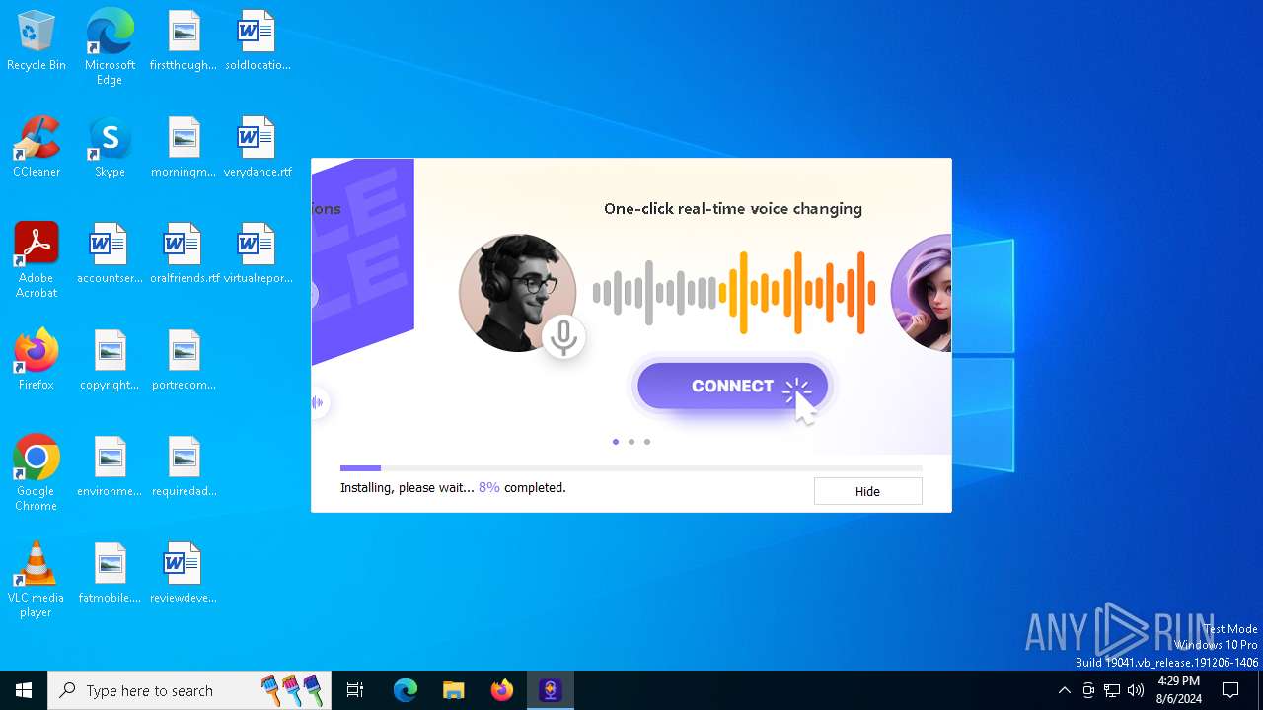1263x710 pixels.
Task: Click the CONNECT button in the slide
Action: point(732,386)
